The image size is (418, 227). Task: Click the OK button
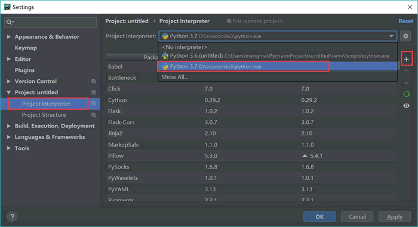[319, 217]
